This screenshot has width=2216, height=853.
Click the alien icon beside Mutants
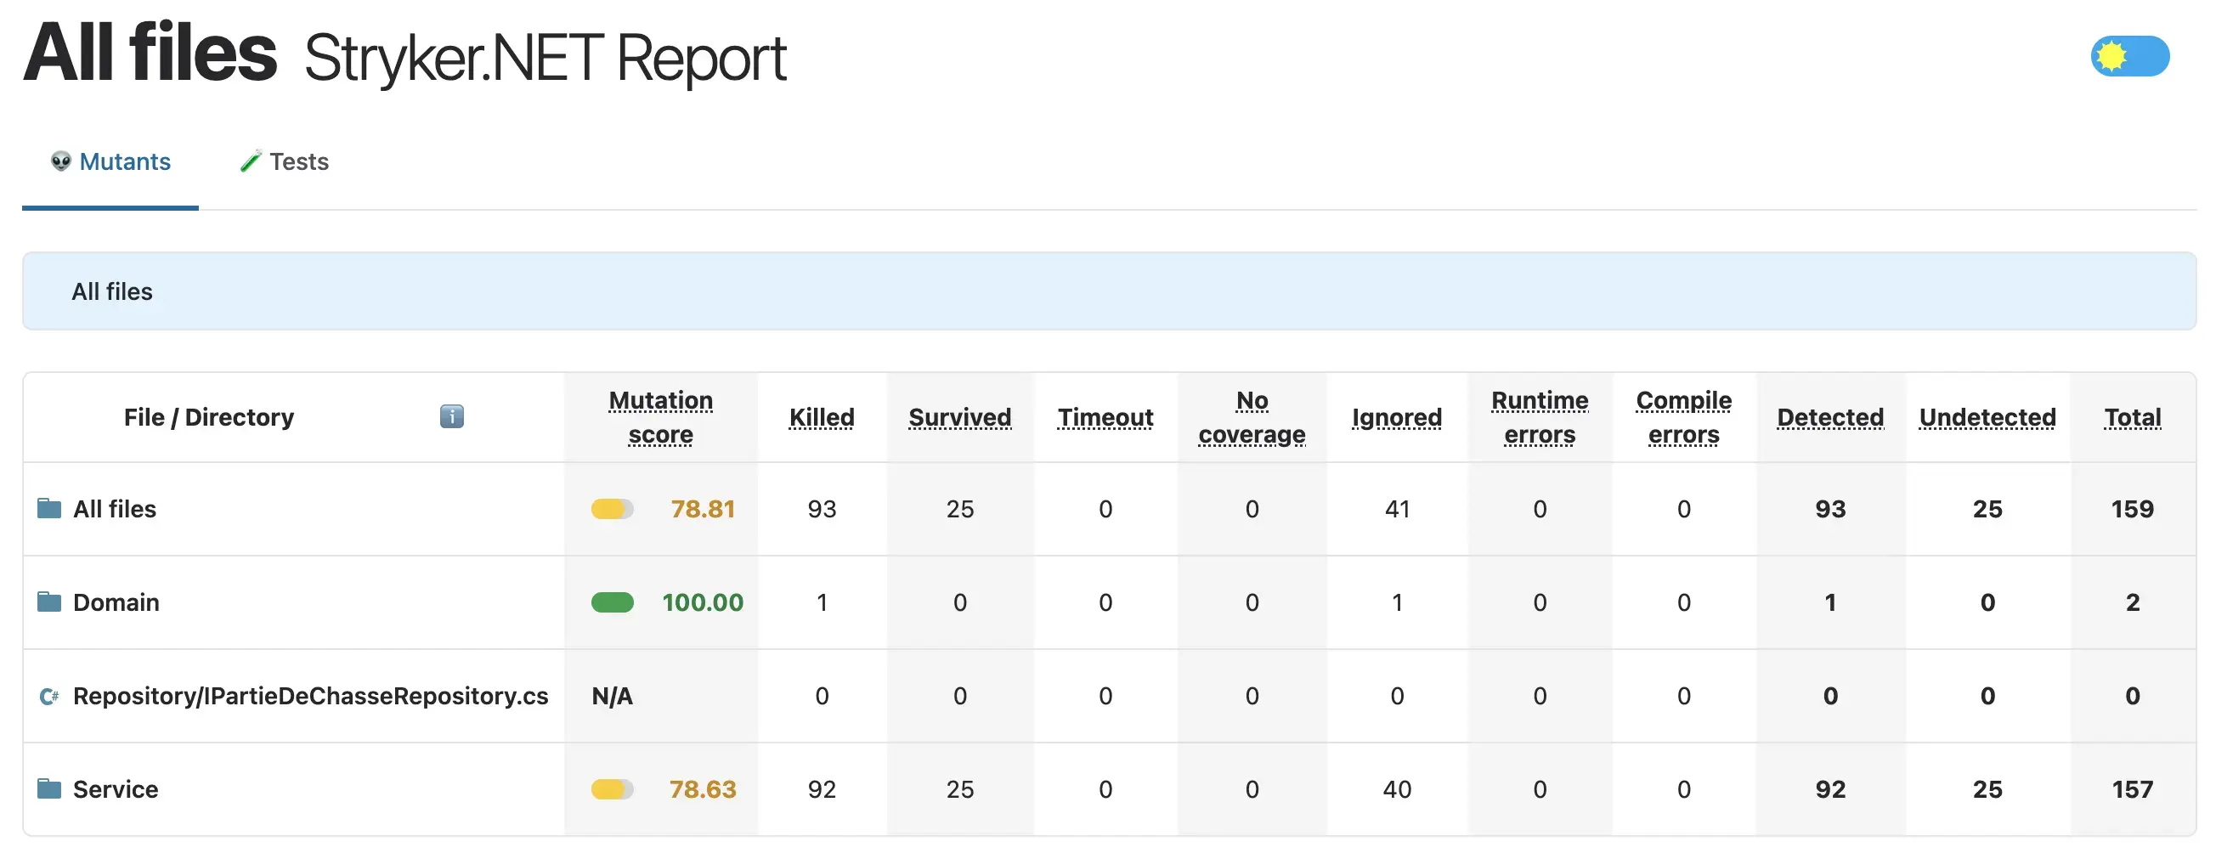click(x=60, y=161)
